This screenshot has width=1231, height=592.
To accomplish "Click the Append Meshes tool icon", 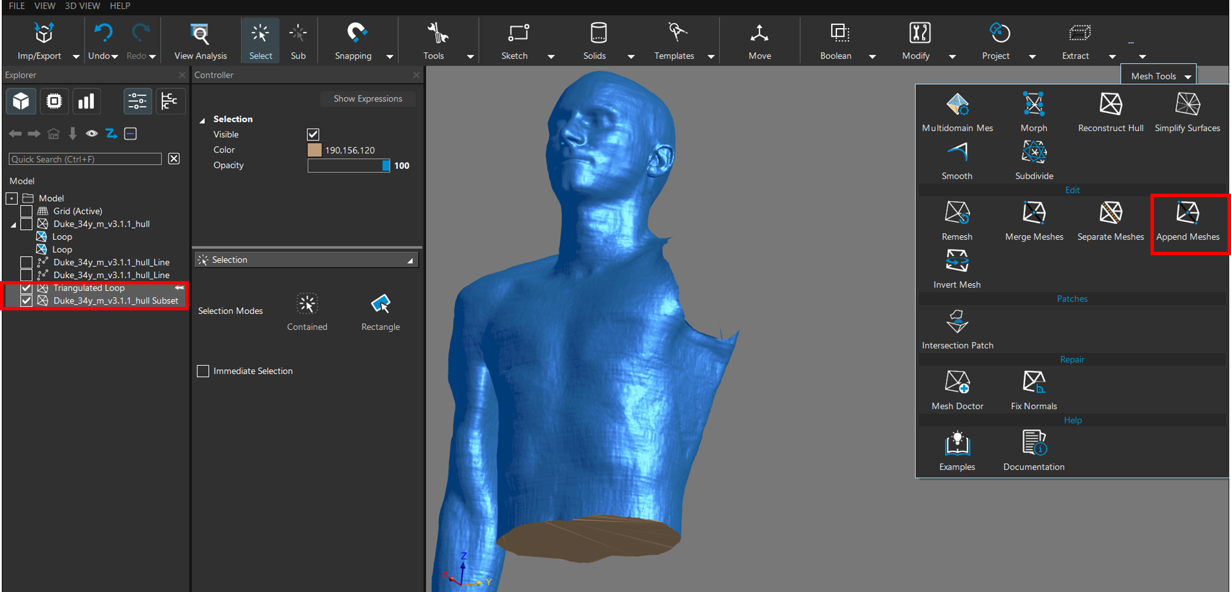I will (x=1187, y=214).
